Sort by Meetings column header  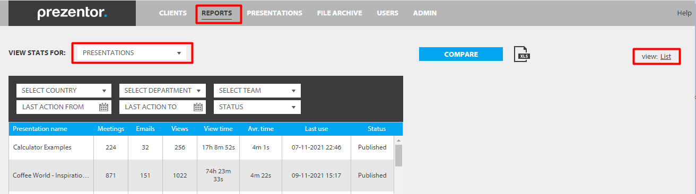[x=111, y=129]
